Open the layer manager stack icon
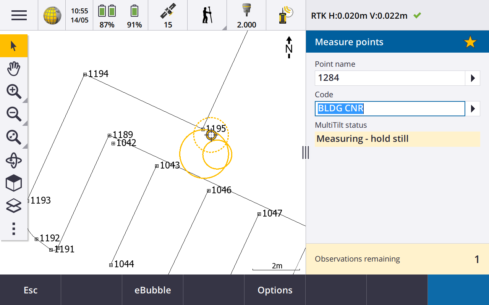Viewport: 489px width, 305px height. click(14, 206)
